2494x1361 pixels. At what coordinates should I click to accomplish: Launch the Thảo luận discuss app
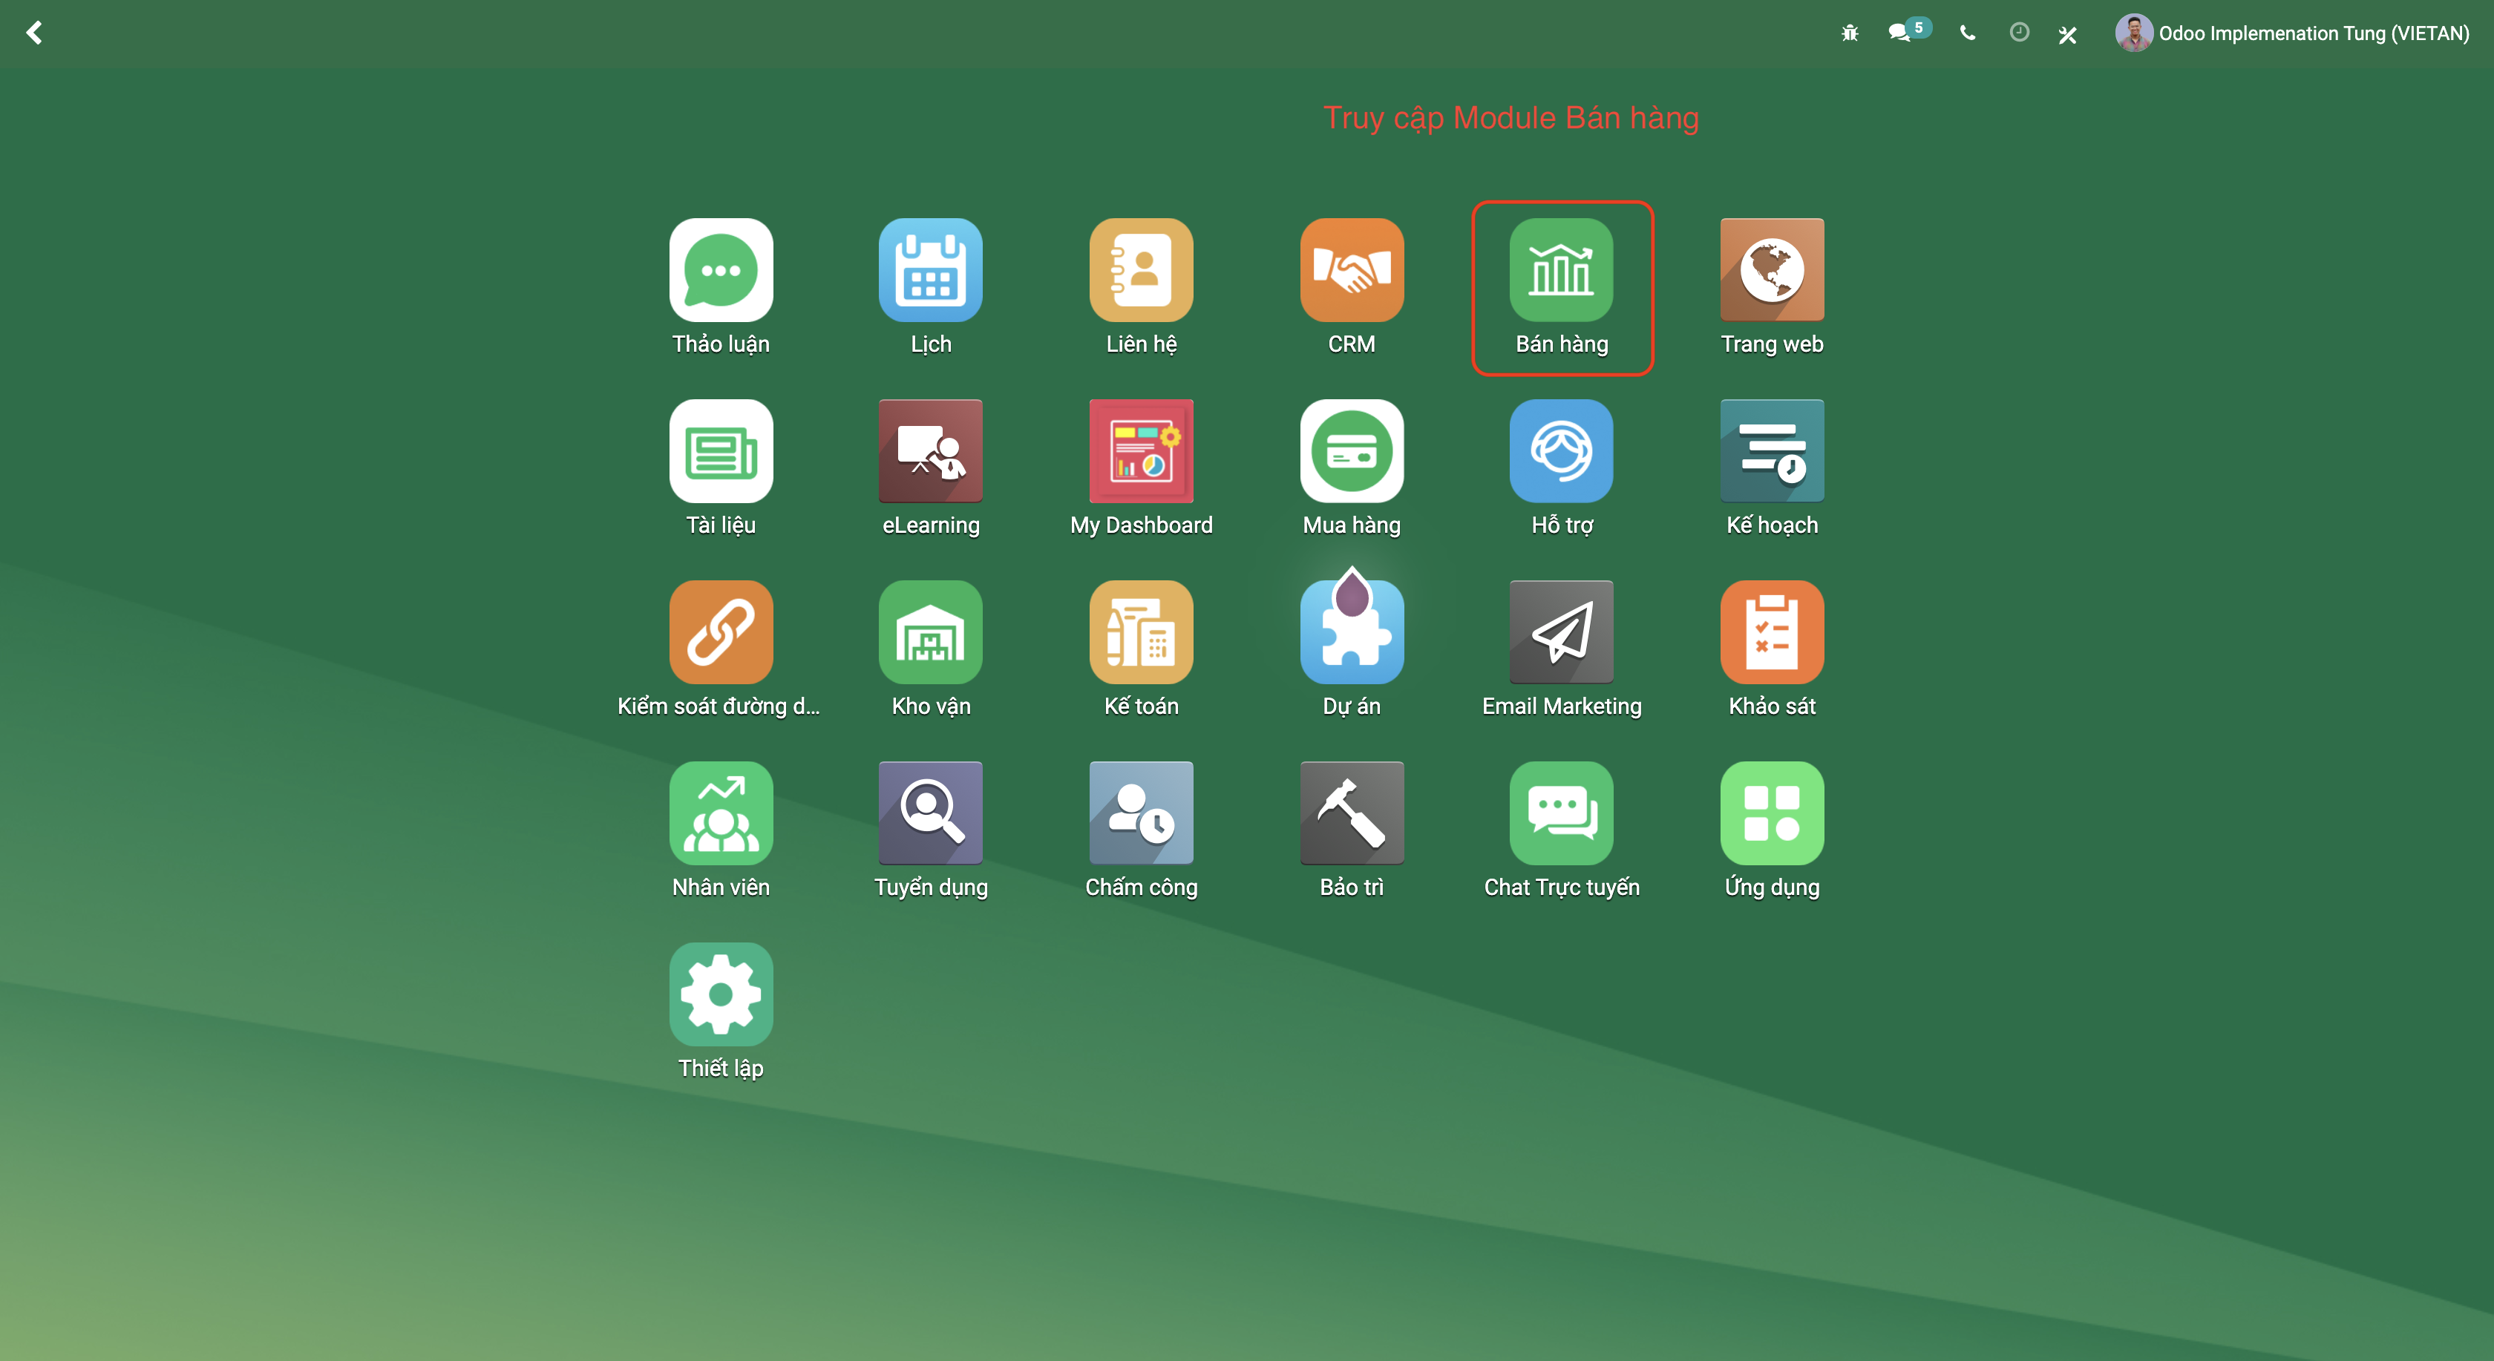[x=720, y=270]
